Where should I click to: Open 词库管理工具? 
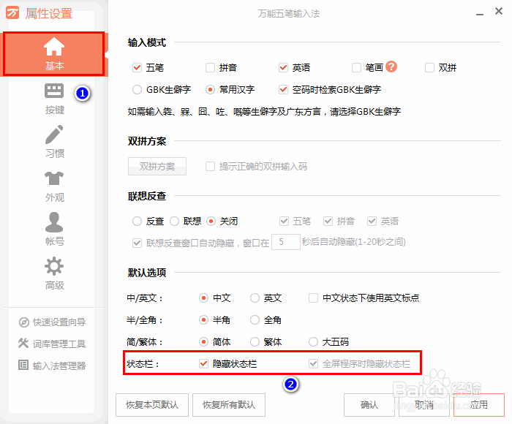click(x=52, y=344)
